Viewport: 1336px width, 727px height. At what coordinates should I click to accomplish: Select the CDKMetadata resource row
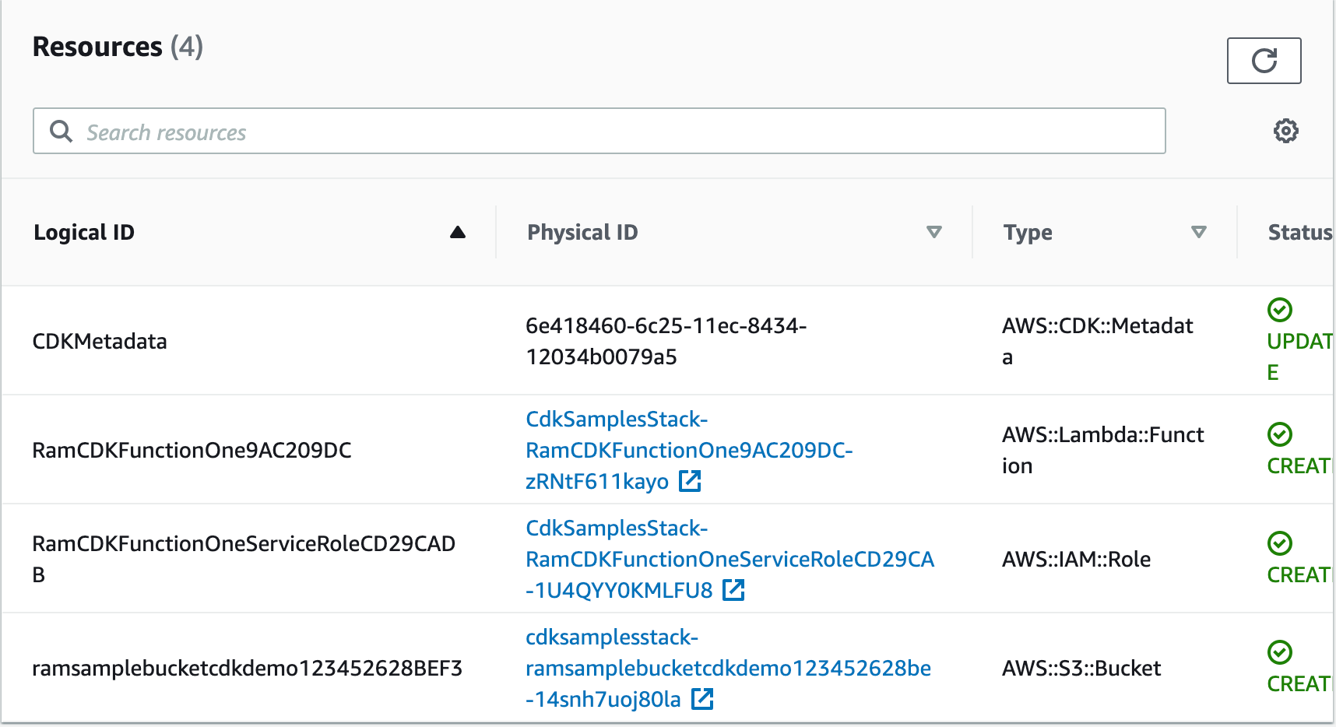[x=100, y=341]
